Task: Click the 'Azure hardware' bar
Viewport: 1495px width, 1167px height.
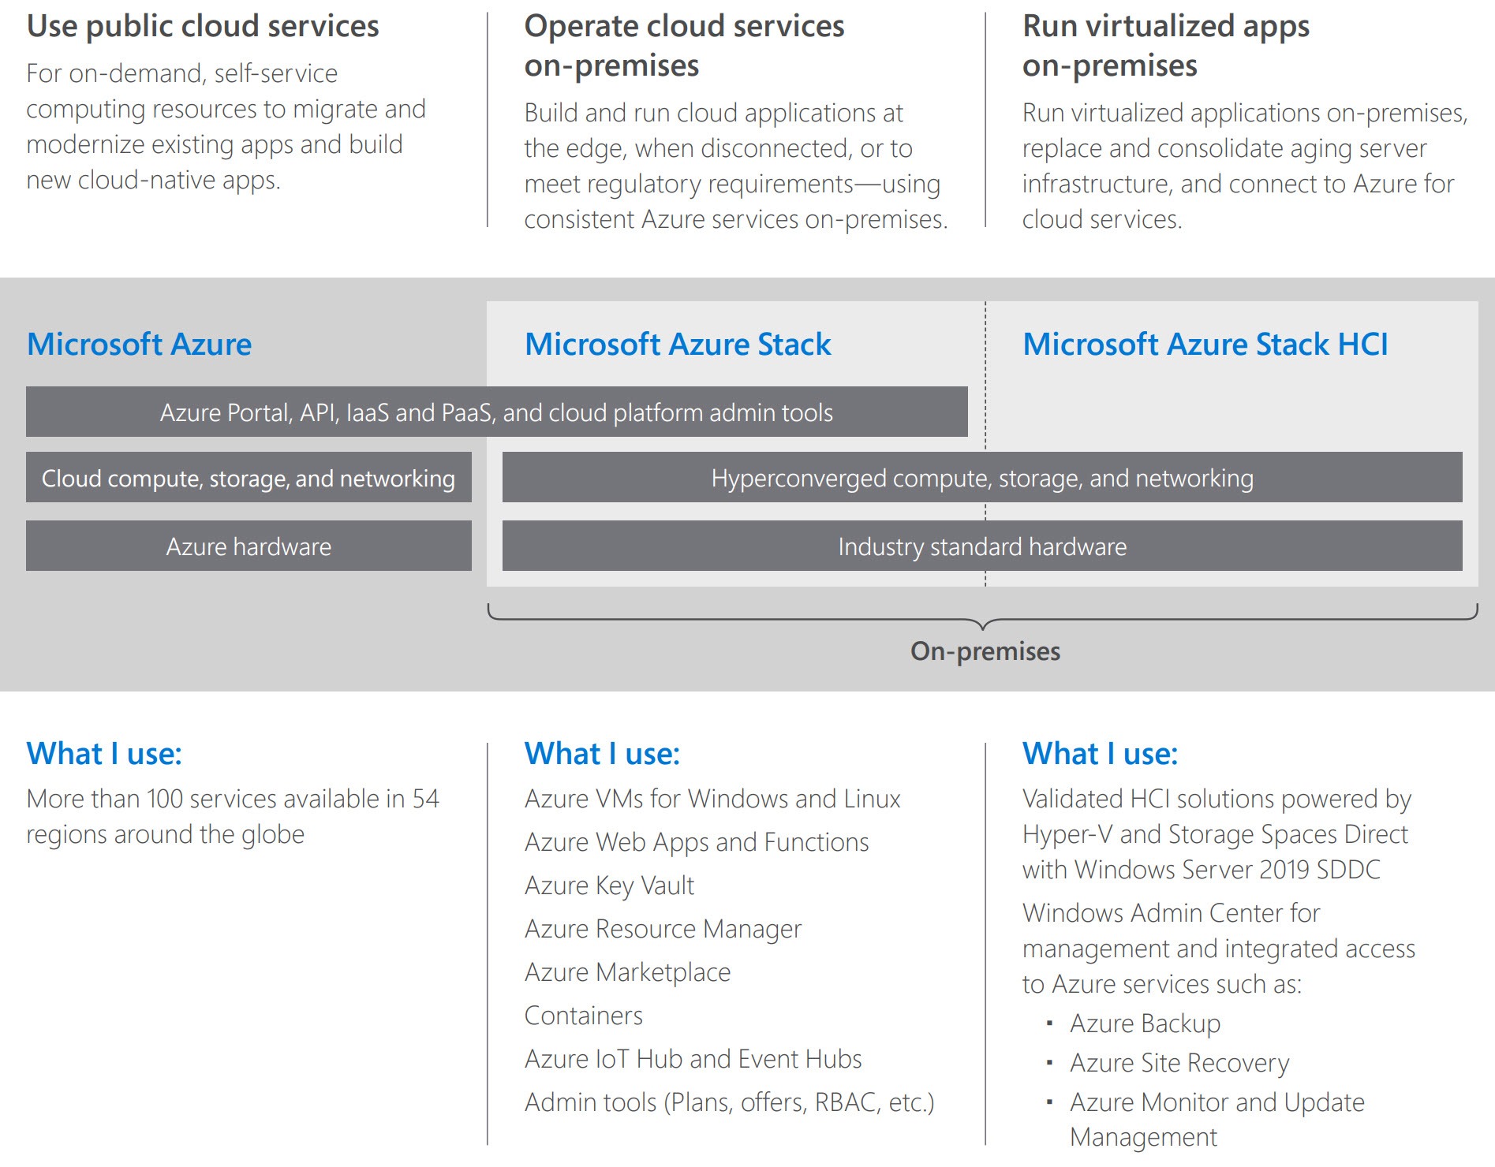Action: tap(249, 546)
